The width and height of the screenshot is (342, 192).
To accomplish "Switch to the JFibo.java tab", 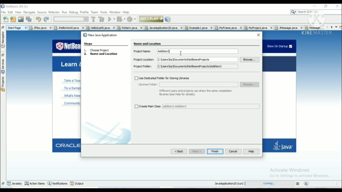I will 40,28.
